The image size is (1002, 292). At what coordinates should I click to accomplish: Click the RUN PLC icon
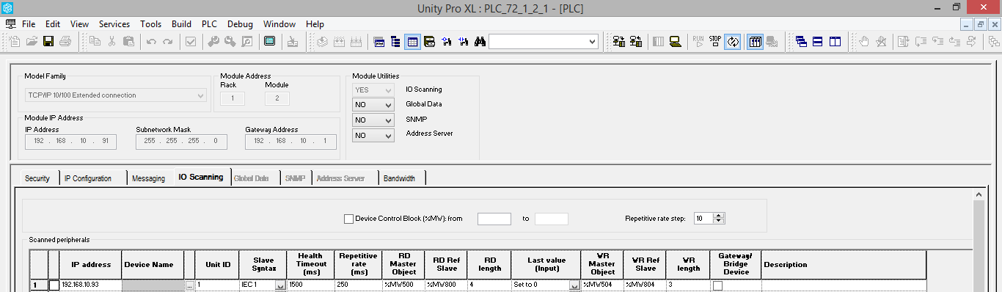698,42
